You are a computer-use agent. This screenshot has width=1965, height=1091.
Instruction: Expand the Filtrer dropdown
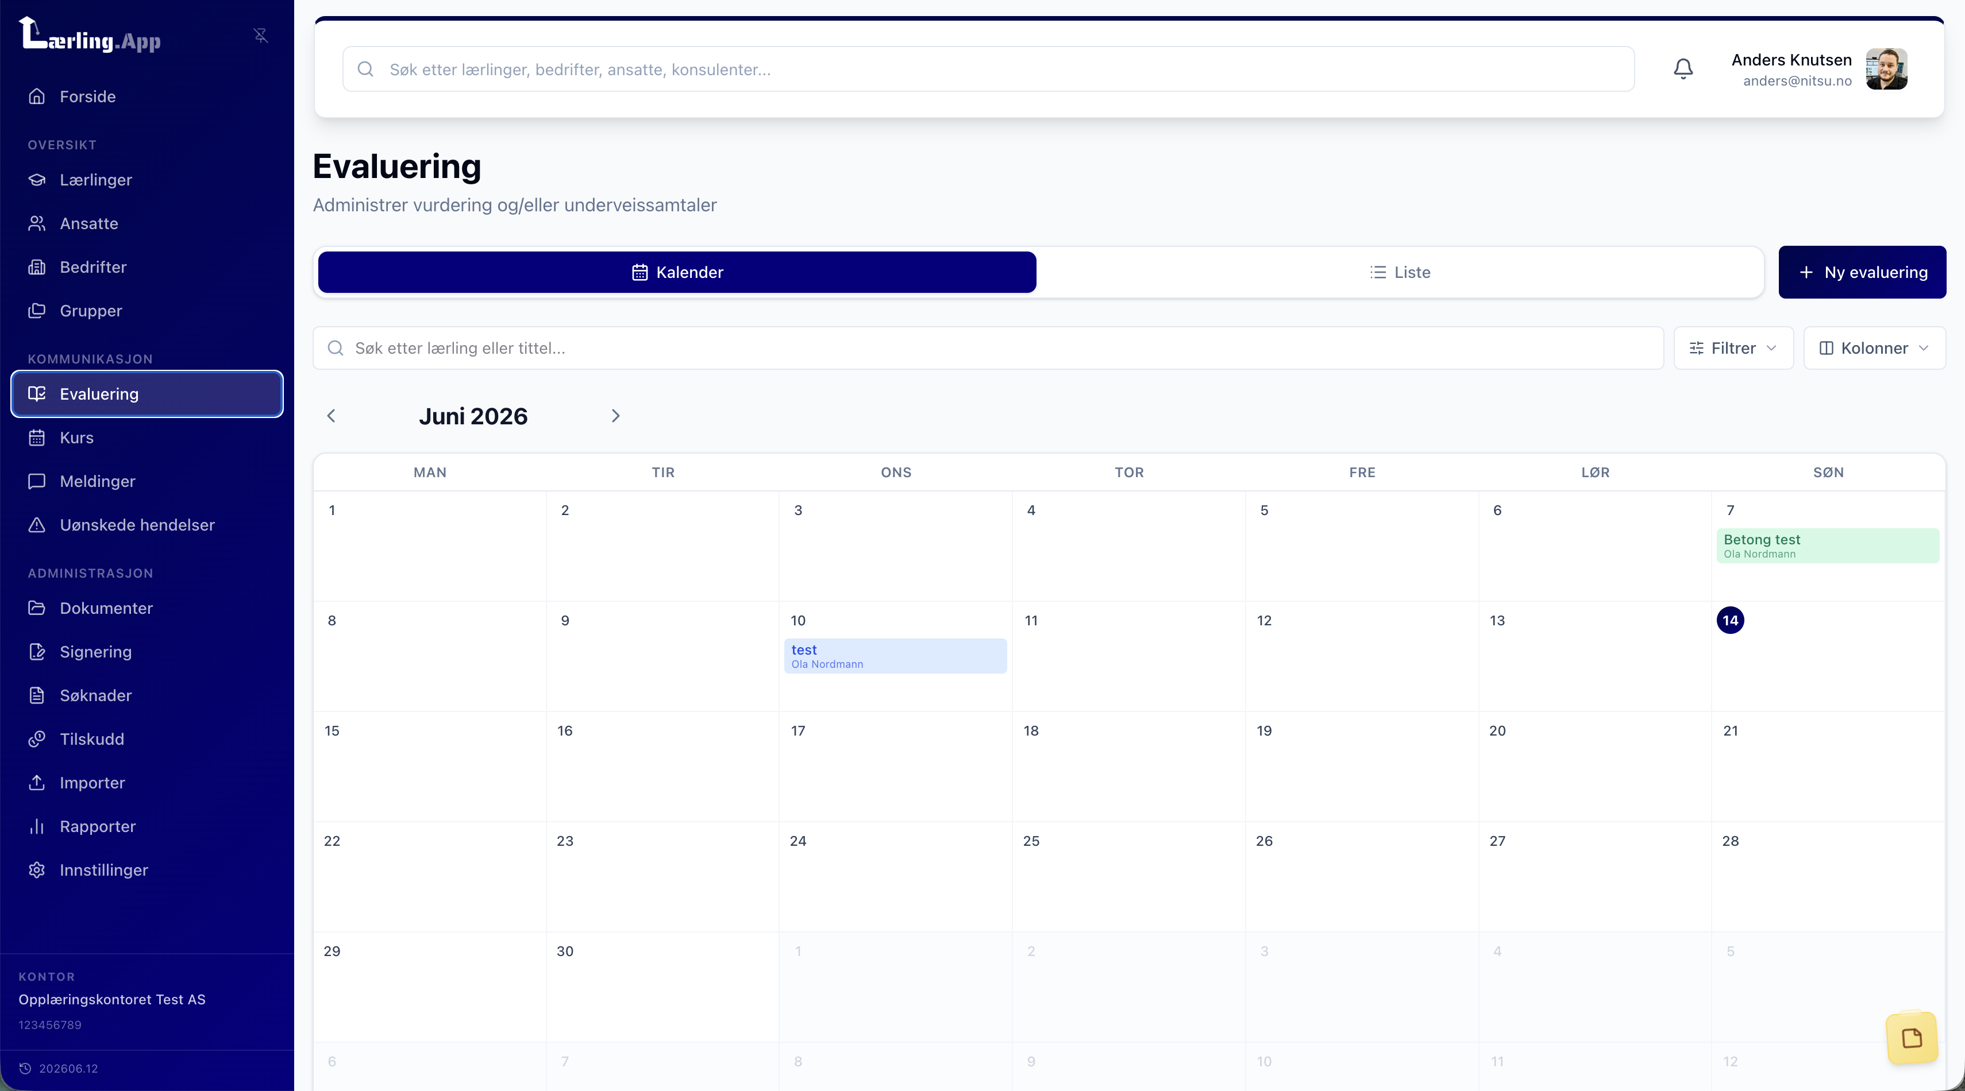click(x=1733, y=349)
